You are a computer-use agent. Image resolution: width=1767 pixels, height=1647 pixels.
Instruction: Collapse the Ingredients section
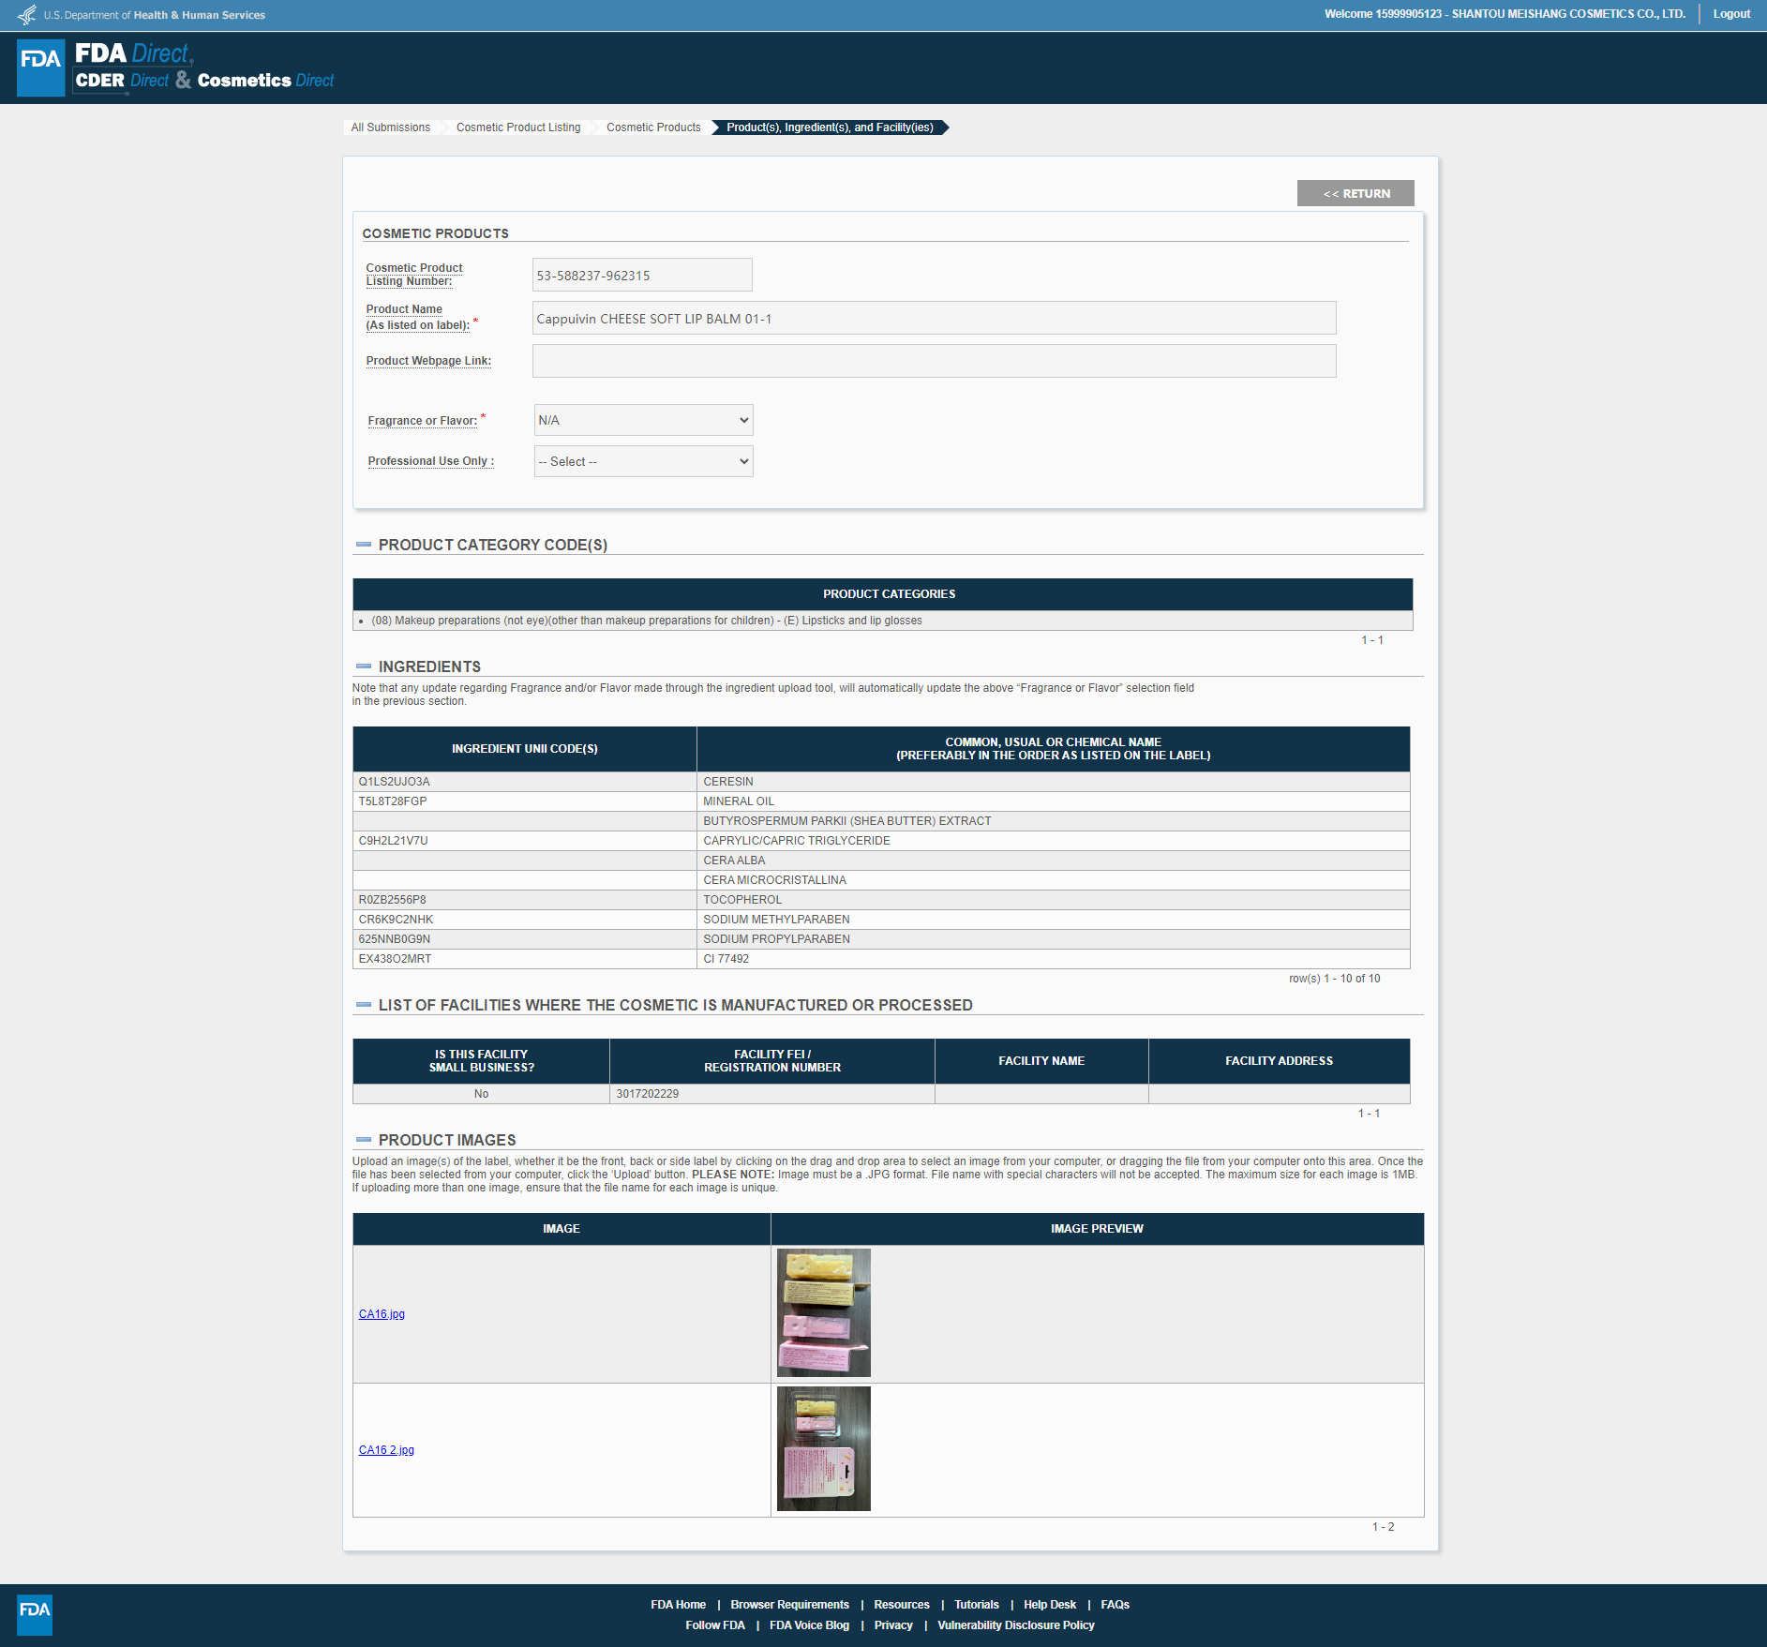364,666
